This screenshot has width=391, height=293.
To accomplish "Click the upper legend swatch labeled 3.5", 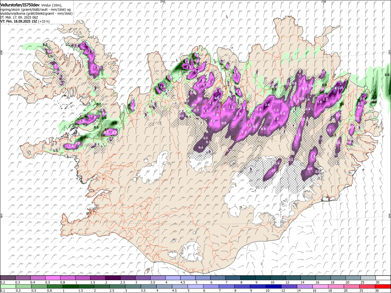I will 158,278.
